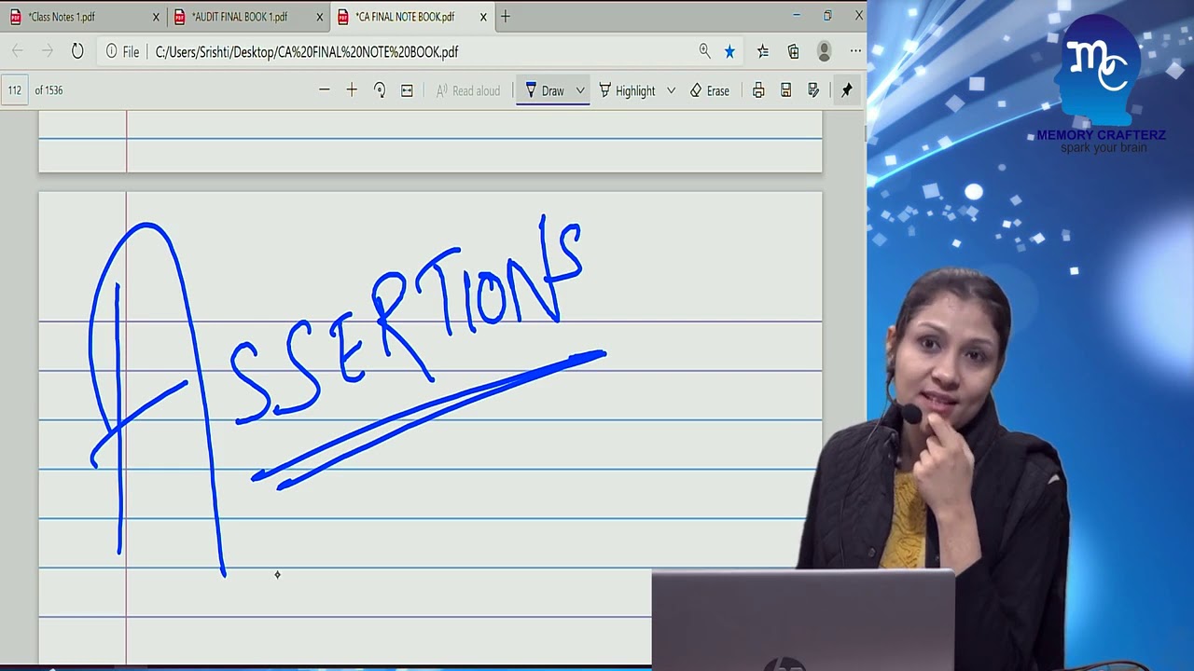
Task: Open the user profile menu
Action: click(824, 51)
